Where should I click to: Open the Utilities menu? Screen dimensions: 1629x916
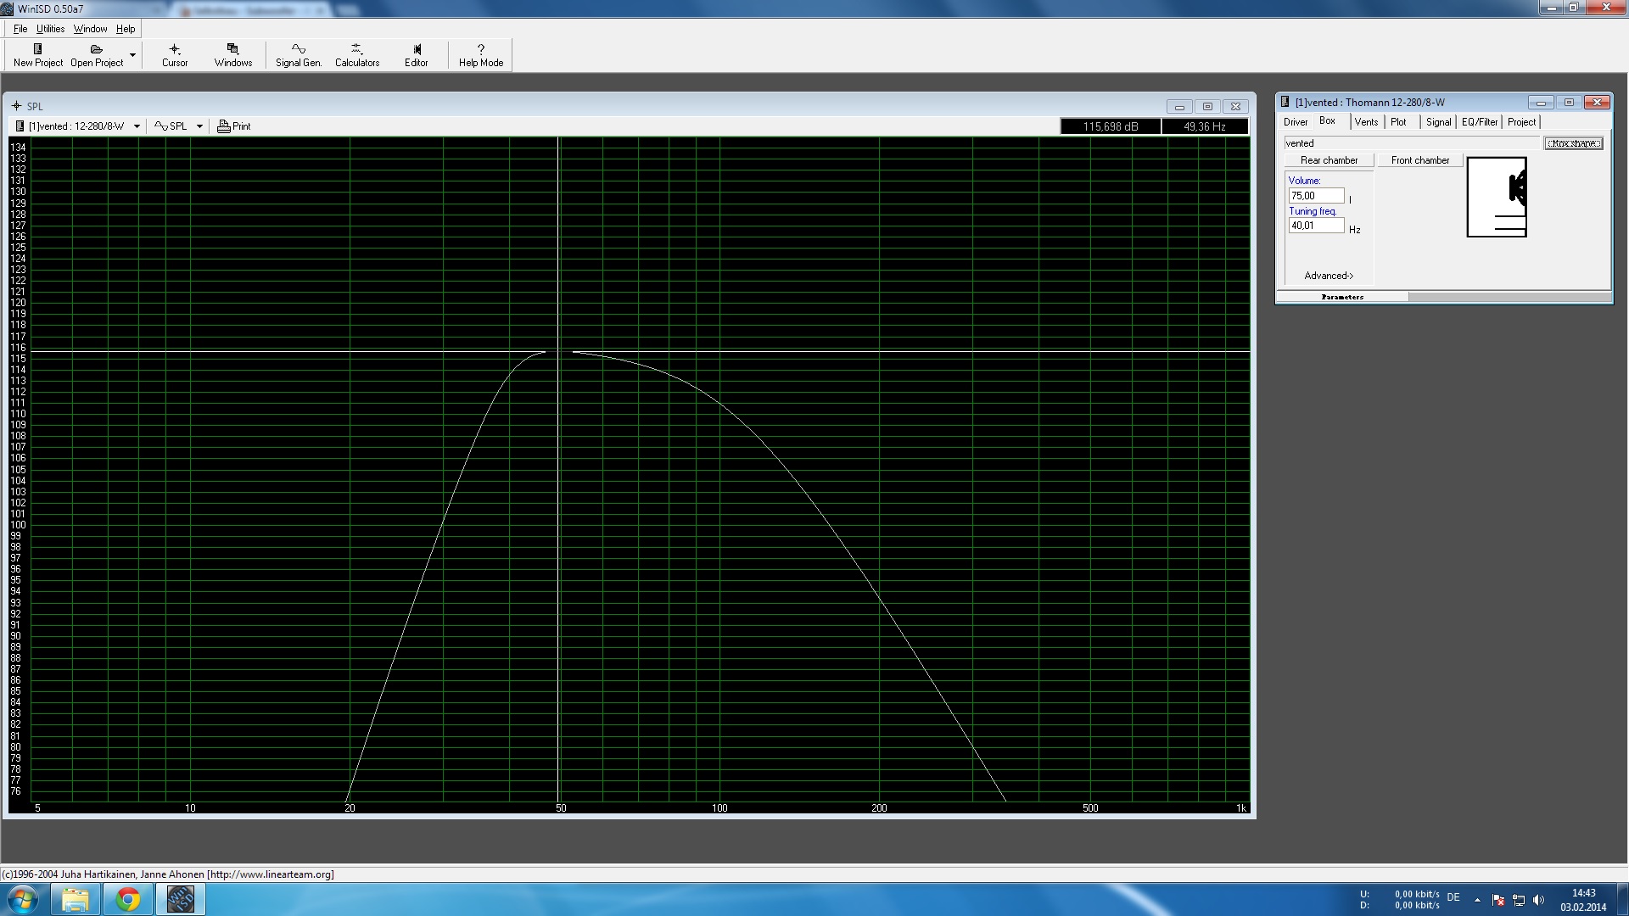pos(50,29)
